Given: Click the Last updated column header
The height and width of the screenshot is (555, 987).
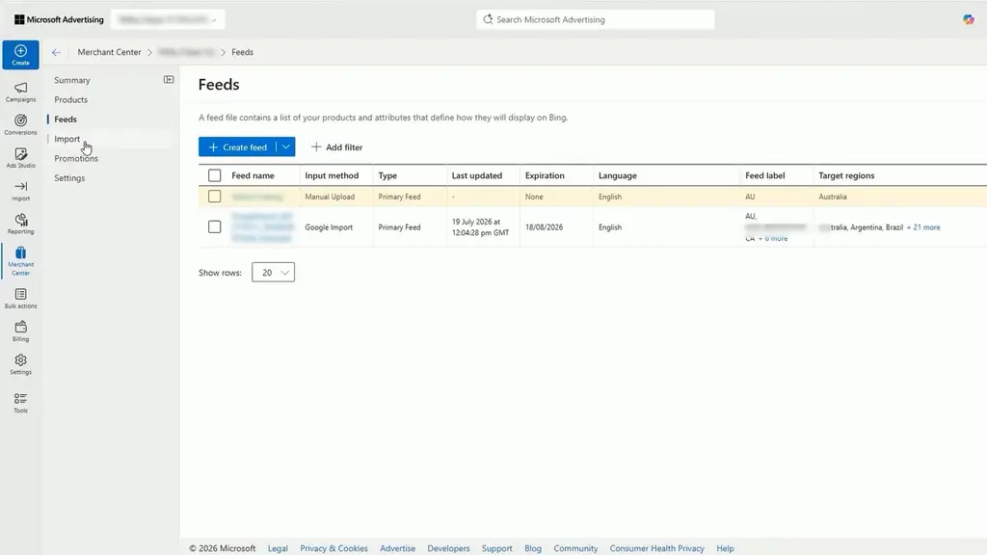Looking at the screenshot, I should 476,175.
